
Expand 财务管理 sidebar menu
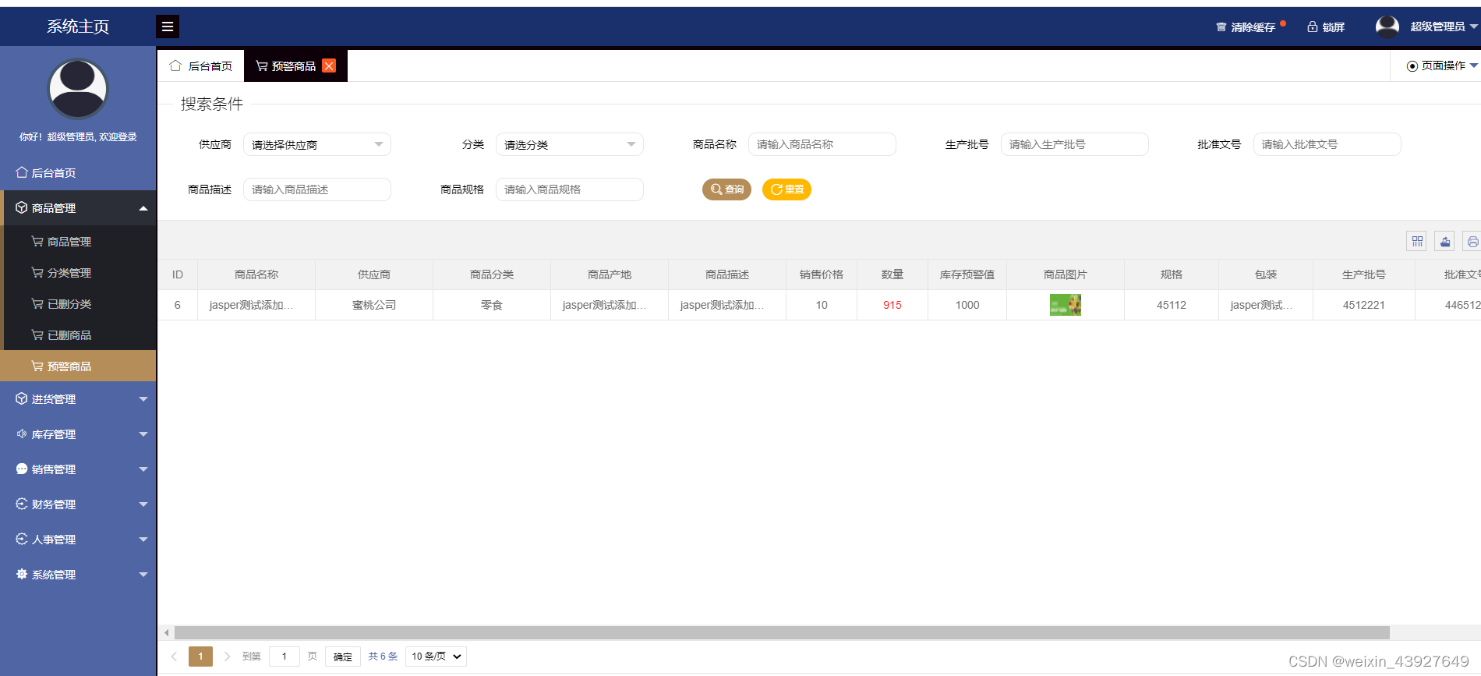tap(78, 504)
